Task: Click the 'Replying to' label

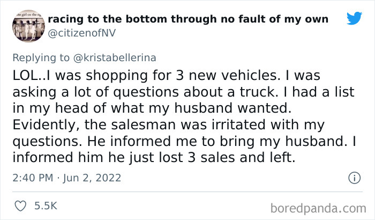Action: 40,56
